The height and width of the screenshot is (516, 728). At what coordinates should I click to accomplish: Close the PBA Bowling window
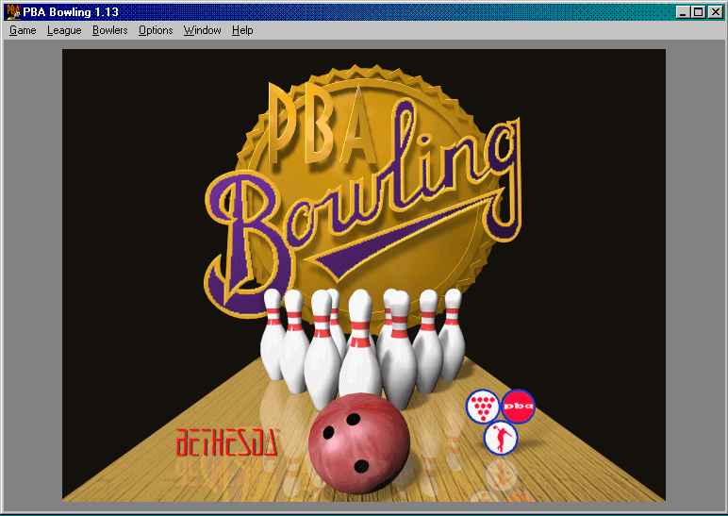point(715,12)
